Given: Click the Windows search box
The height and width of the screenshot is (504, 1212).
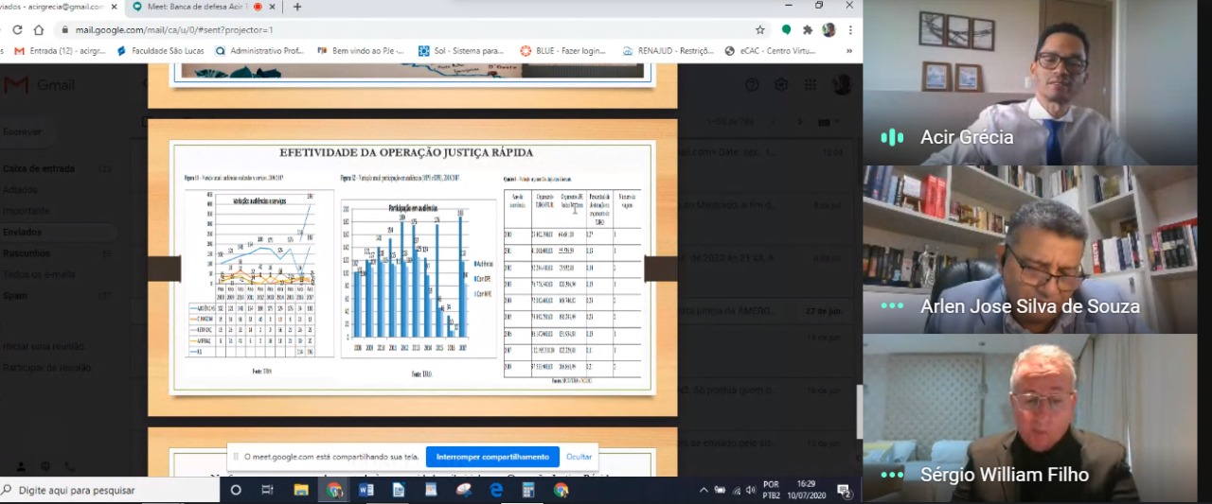Looking at the screenshot, I should (x=109, y=490).
